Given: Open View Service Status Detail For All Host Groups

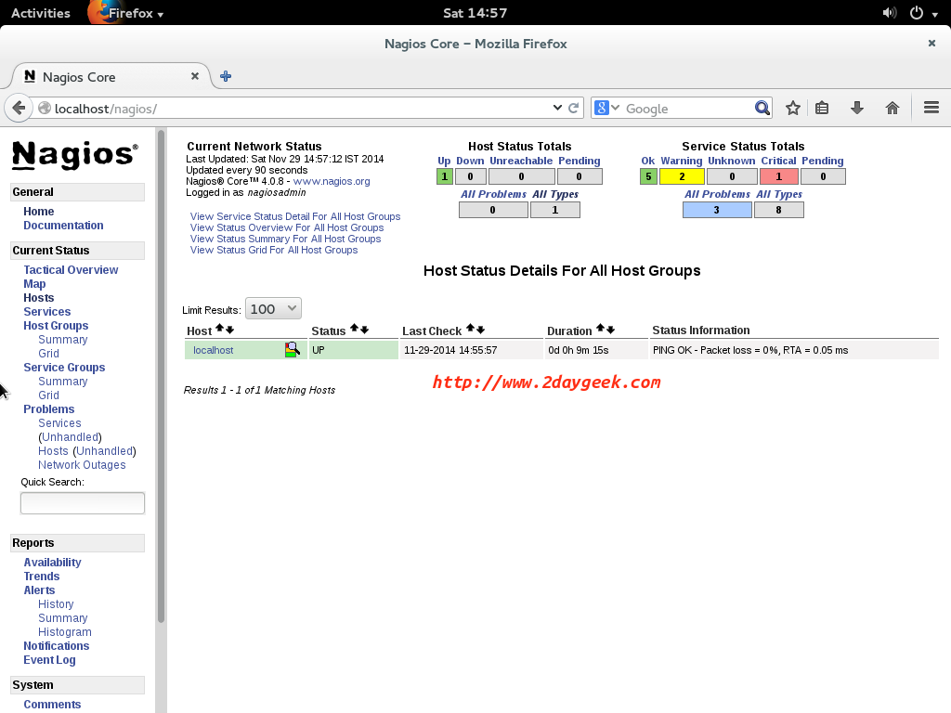Looking at the screenshot, I should coord(295,216).
